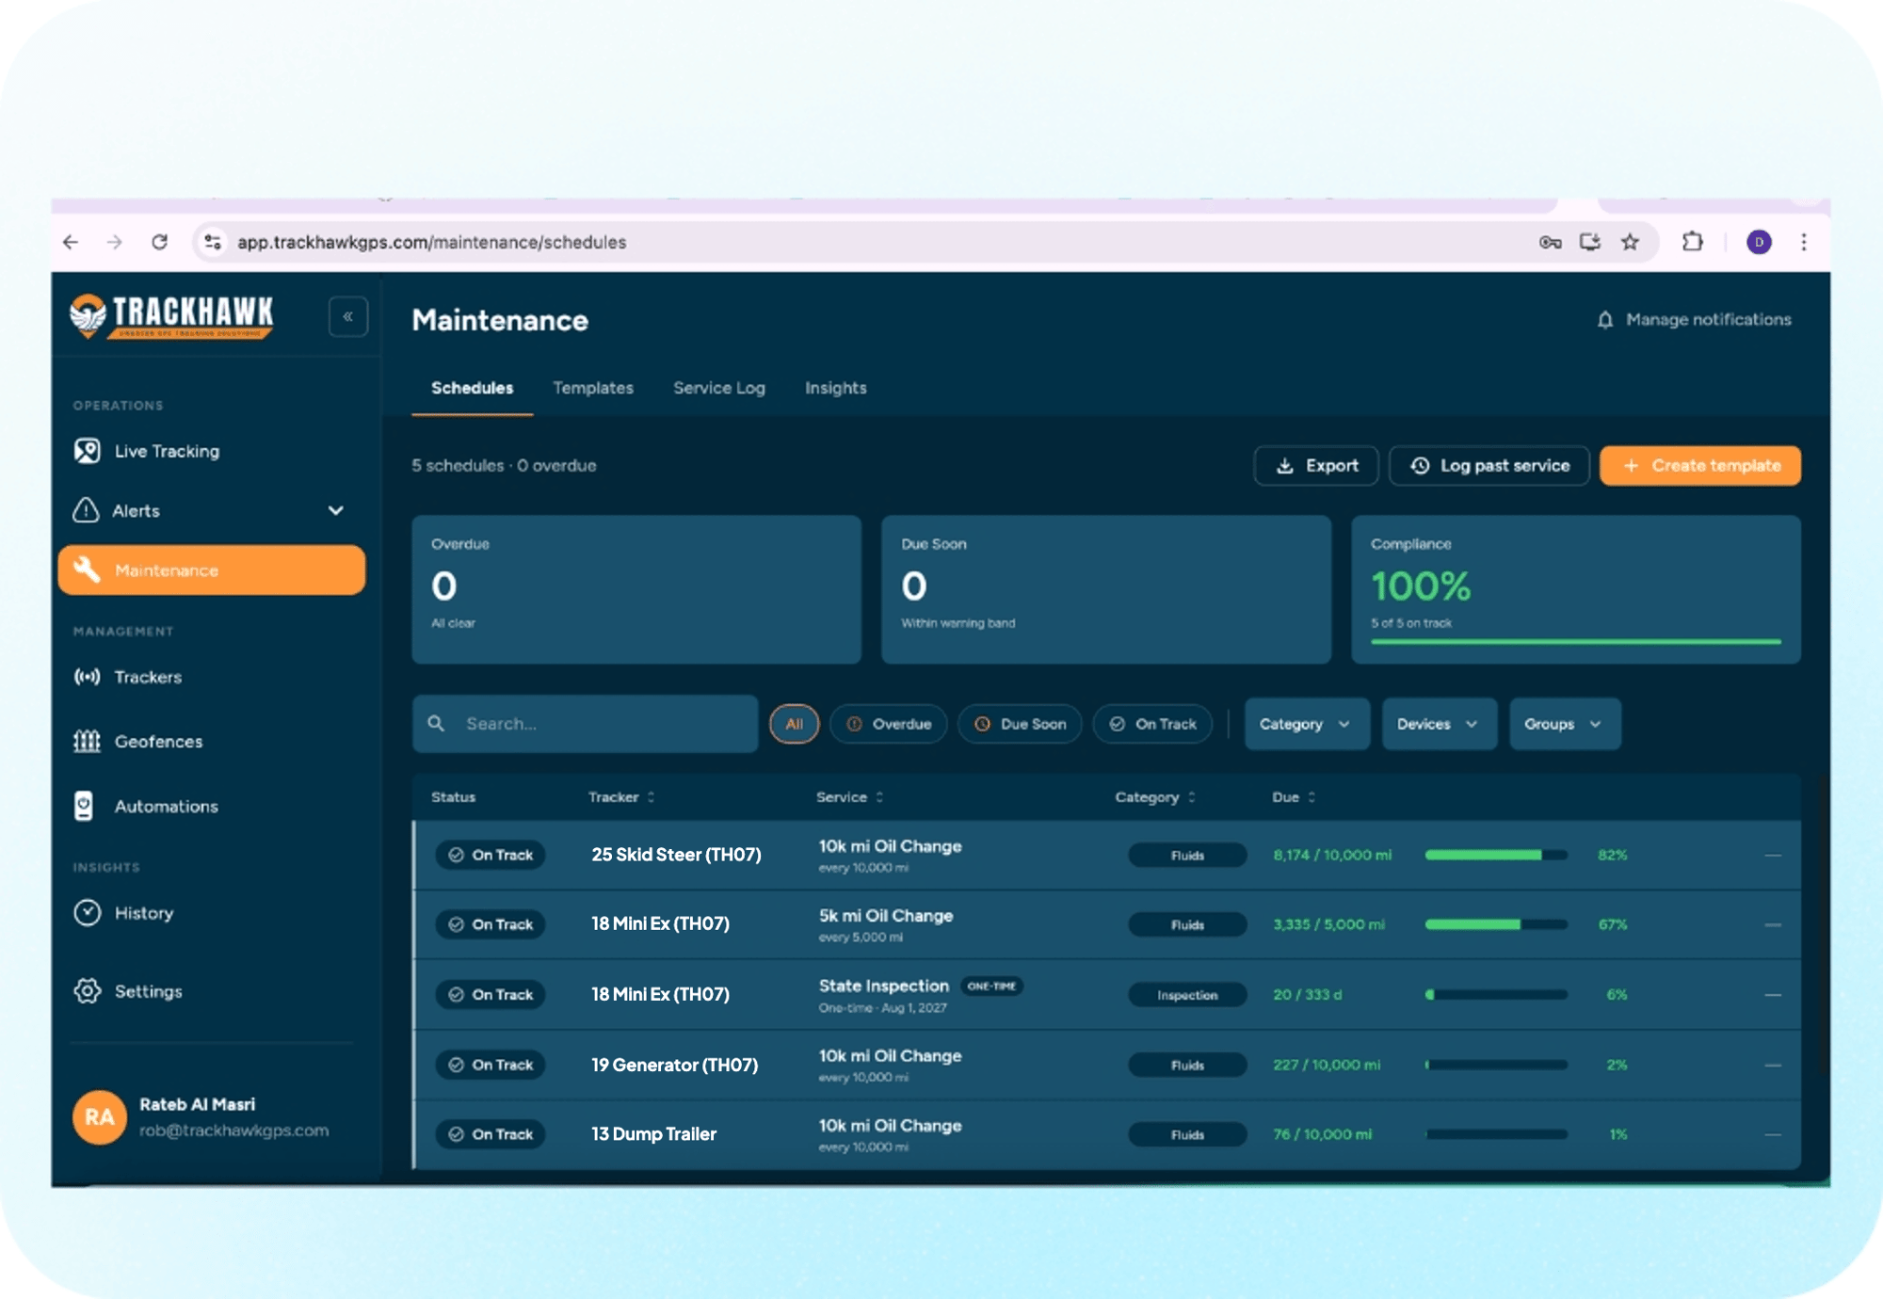The image size is (1883, 1299).
Task: Click the site info icon beside the URL
Action: (x=213, y=242)
